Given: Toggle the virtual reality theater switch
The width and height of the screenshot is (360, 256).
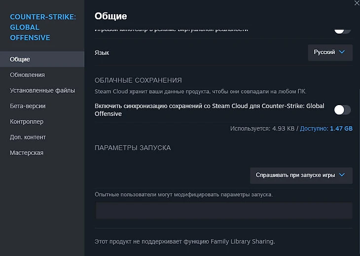Looking at the screenshot, I should tap(342, 30).
